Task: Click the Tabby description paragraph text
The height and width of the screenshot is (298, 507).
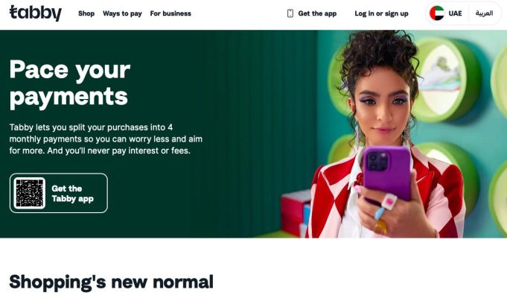Action: [x=106, y=139]
